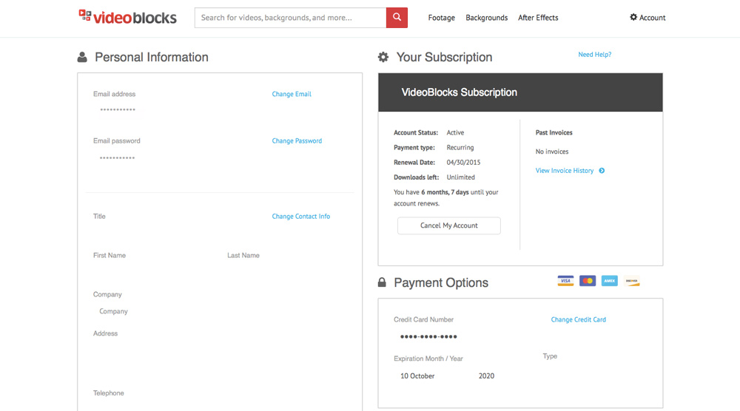Click the Amex card icon
The height and width of the screenshot is (411, 740).
tap(610, 281)
